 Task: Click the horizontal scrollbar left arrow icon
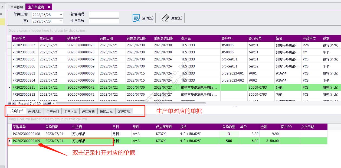54,104
